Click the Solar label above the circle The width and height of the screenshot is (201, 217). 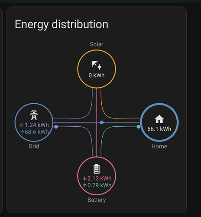tap(97, 44)
